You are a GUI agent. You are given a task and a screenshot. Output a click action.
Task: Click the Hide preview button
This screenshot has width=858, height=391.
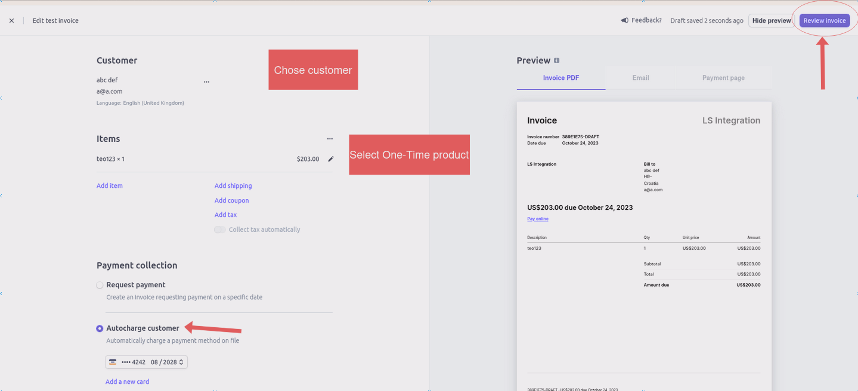771,21
